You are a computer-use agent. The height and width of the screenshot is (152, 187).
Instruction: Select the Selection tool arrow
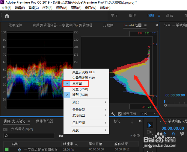150,125
